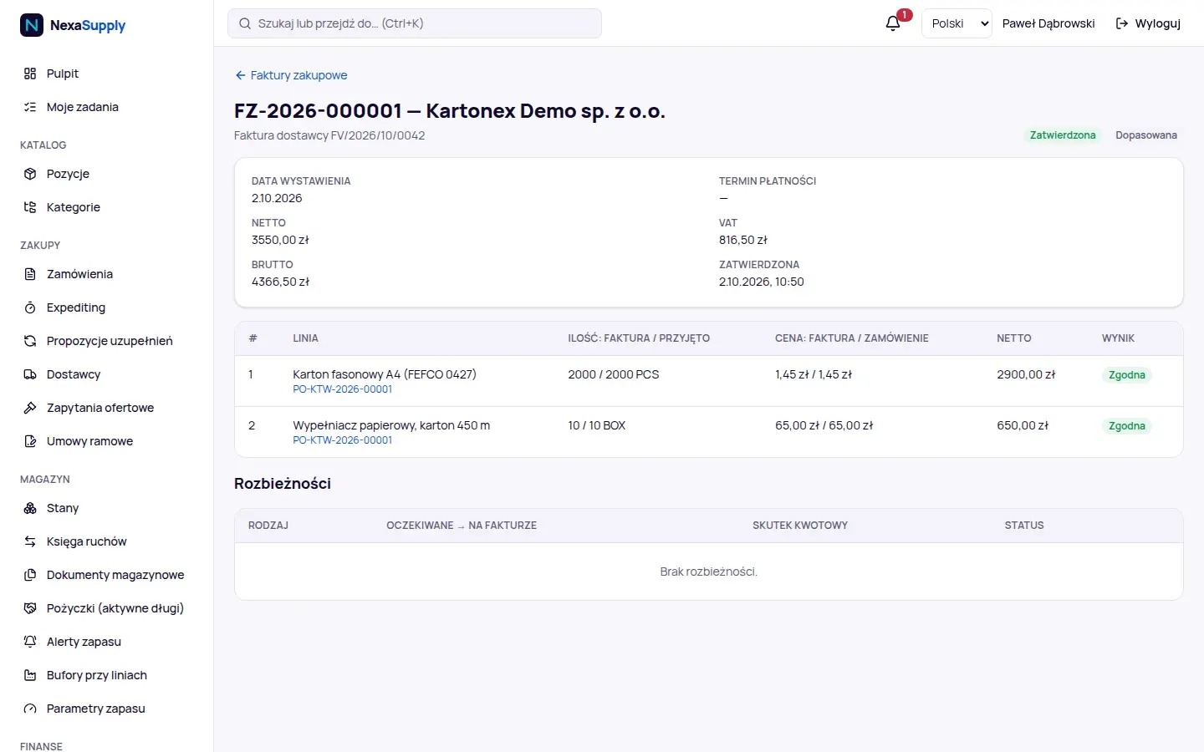The height and width of the screenshot is (752, 1204).
Task: Go back to Faktury zakupowe
Action: [x=291, y=75]
